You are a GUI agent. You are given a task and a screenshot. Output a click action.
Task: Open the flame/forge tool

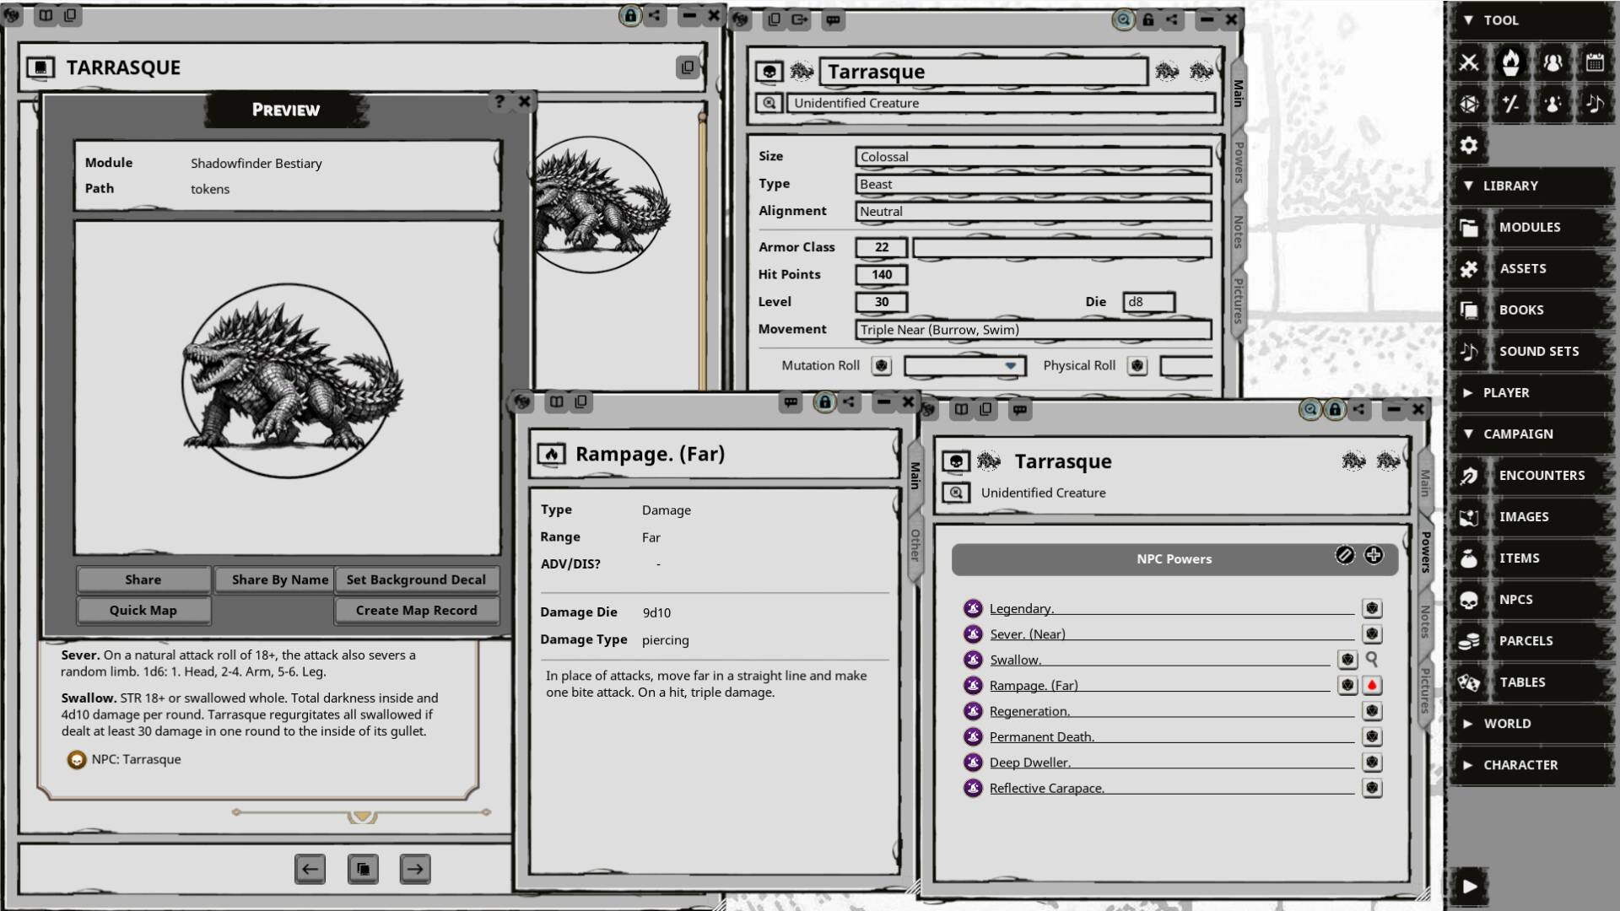coord(1512,63)
